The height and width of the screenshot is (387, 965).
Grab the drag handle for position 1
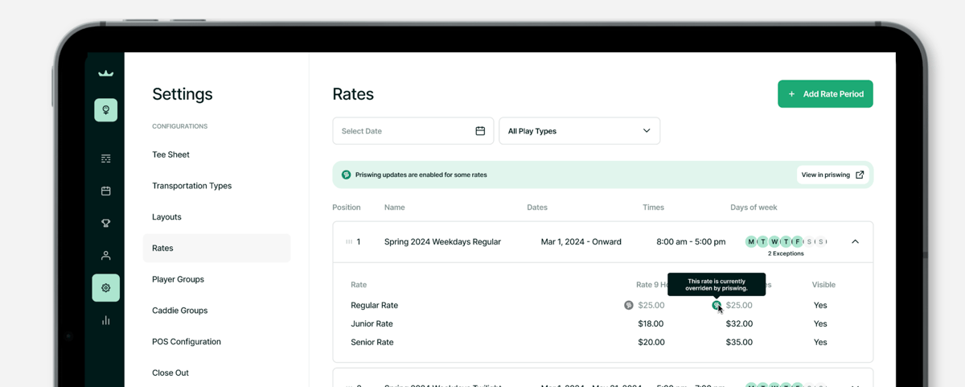point(348,241)
